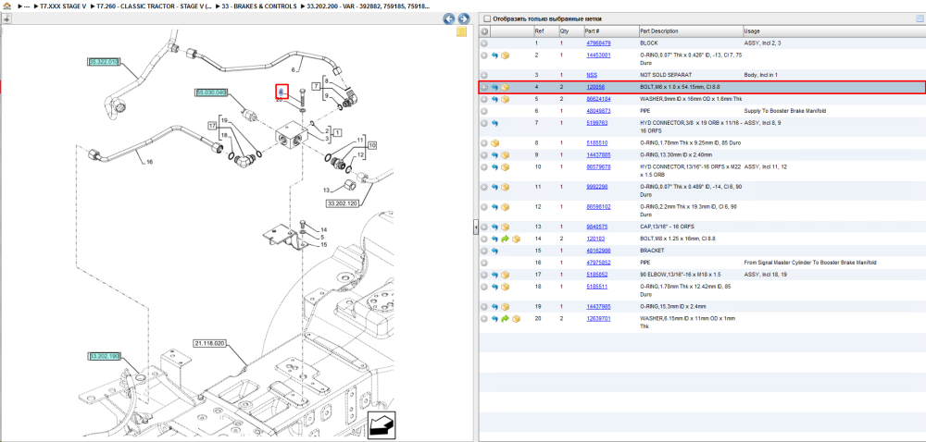Viewport: 926px width, 442px height.
Task: Click the blue arrow icon on the Ref 15 row
Action: (494, 252)
